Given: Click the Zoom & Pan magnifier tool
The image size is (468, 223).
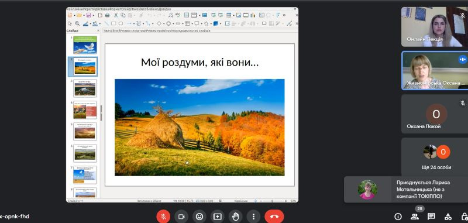Looking at the screenshot, I should pyautogui.click(x=77, y=23).
